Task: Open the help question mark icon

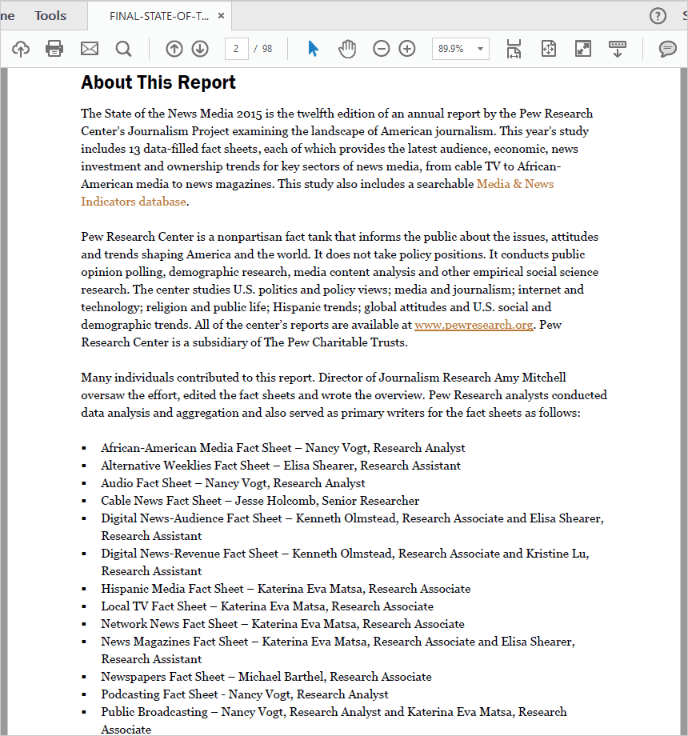Action: click(658, 16)
